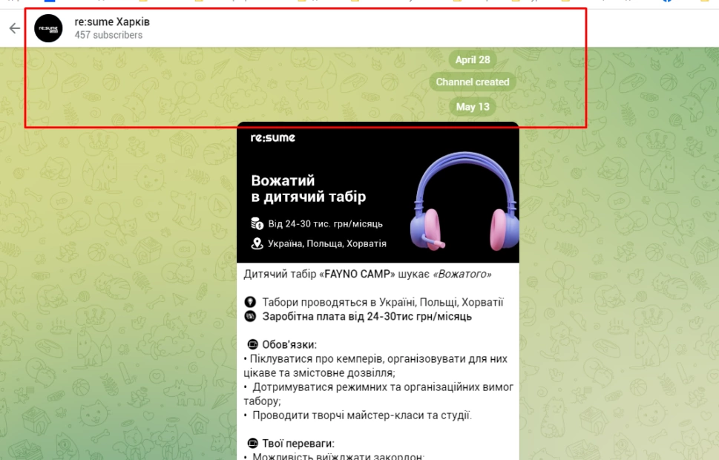Click the money emoji before Заробітна плата
This screenshot has height=460, width=719.
pos(250,317)
